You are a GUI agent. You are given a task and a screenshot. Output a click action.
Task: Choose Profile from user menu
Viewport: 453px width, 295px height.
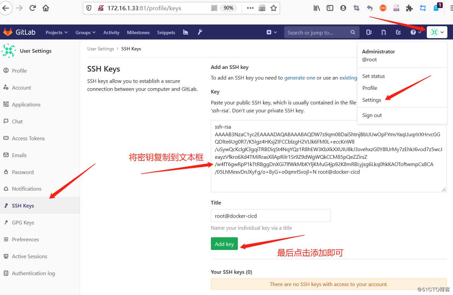click(370, 88)
